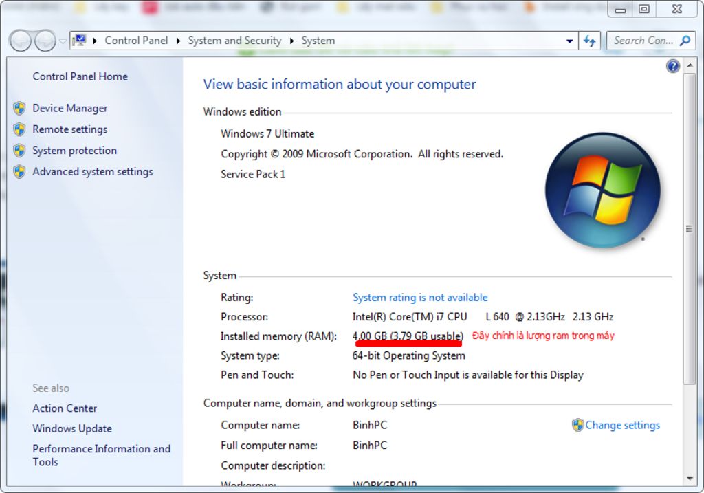Click the vertical scrollbar thumb
This screenshot has height=493, width=704.
(x=689, y=228)
